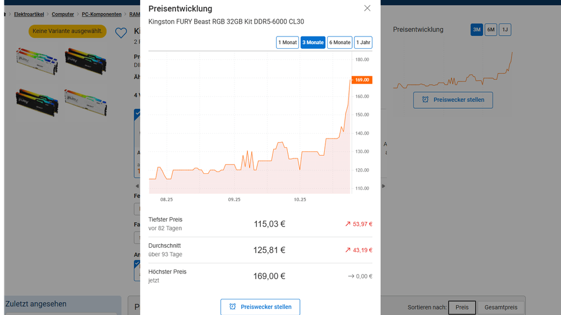Click the red up-arrow next to 53,97 €
Screen dimensions: 561x315
click(x=348, y=224)
